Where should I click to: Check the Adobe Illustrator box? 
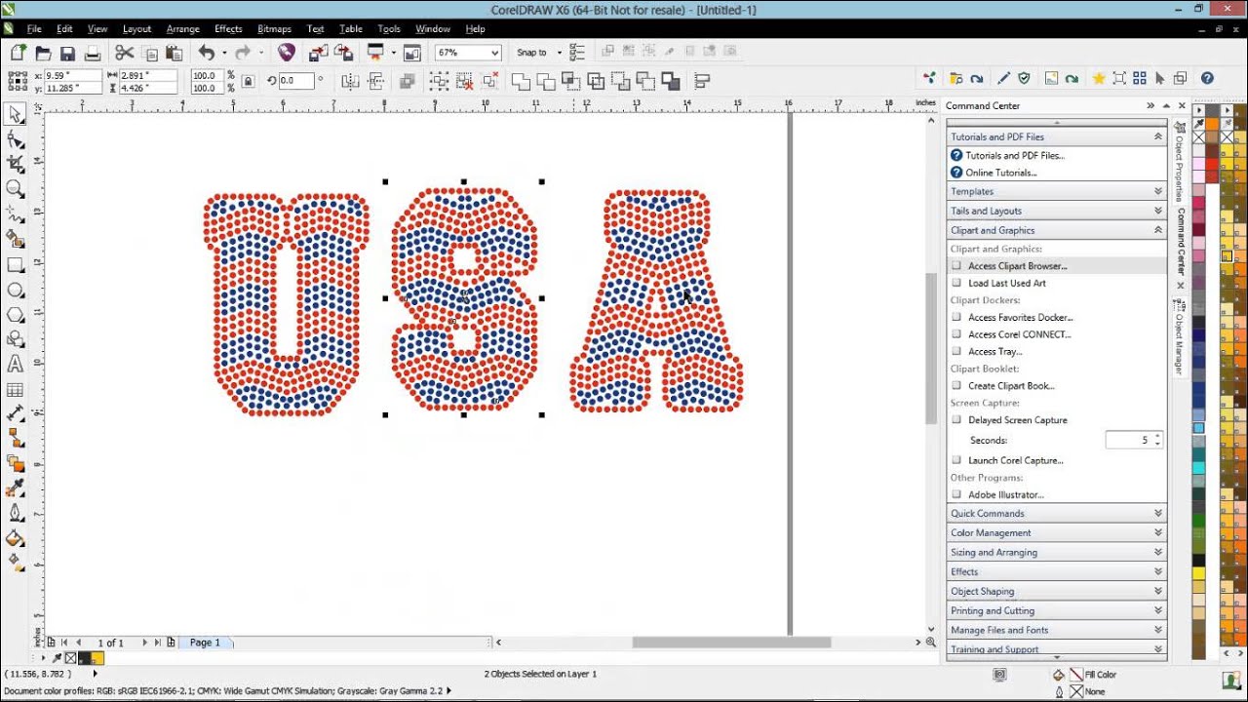click(956, 494)
